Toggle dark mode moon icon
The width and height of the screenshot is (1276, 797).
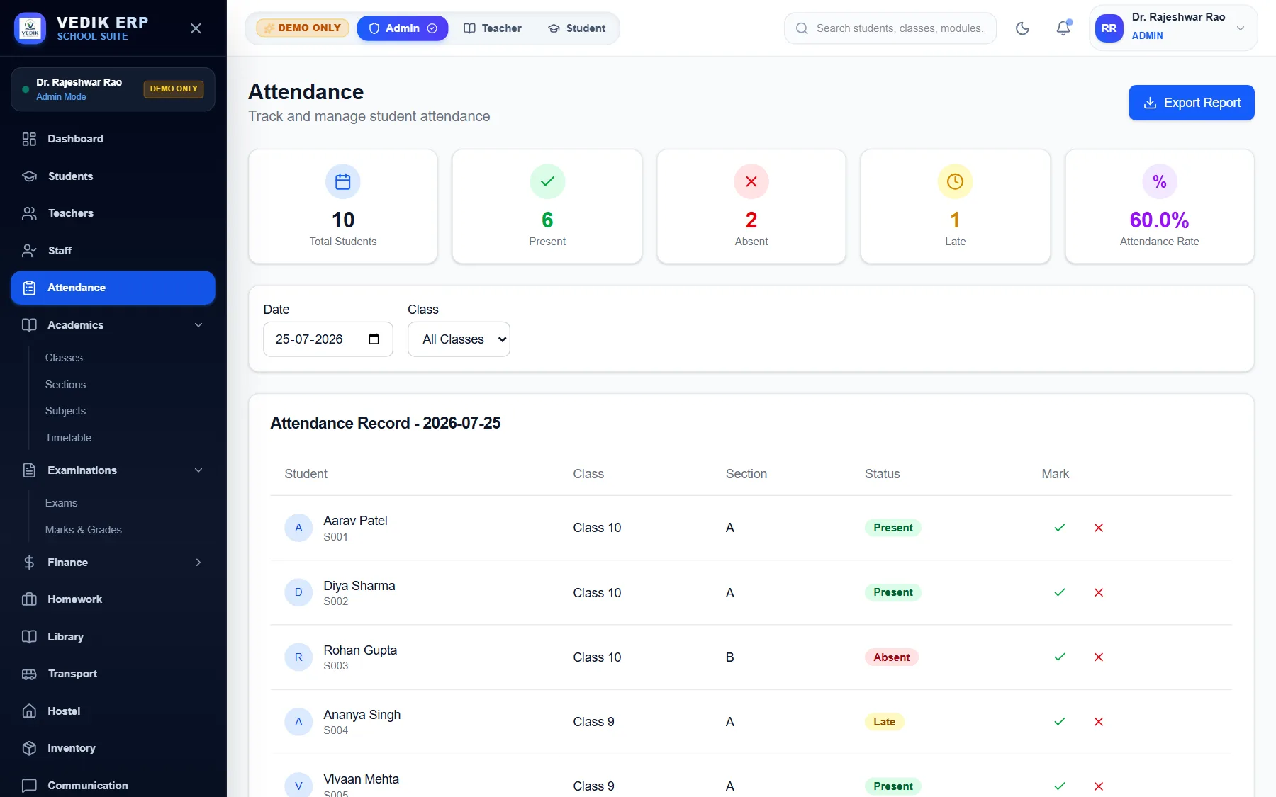tap(1022, 28)
